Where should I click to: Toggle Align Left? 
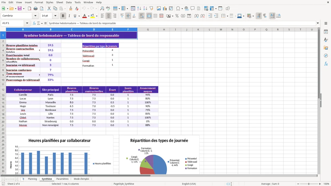(x=103, y=16)
